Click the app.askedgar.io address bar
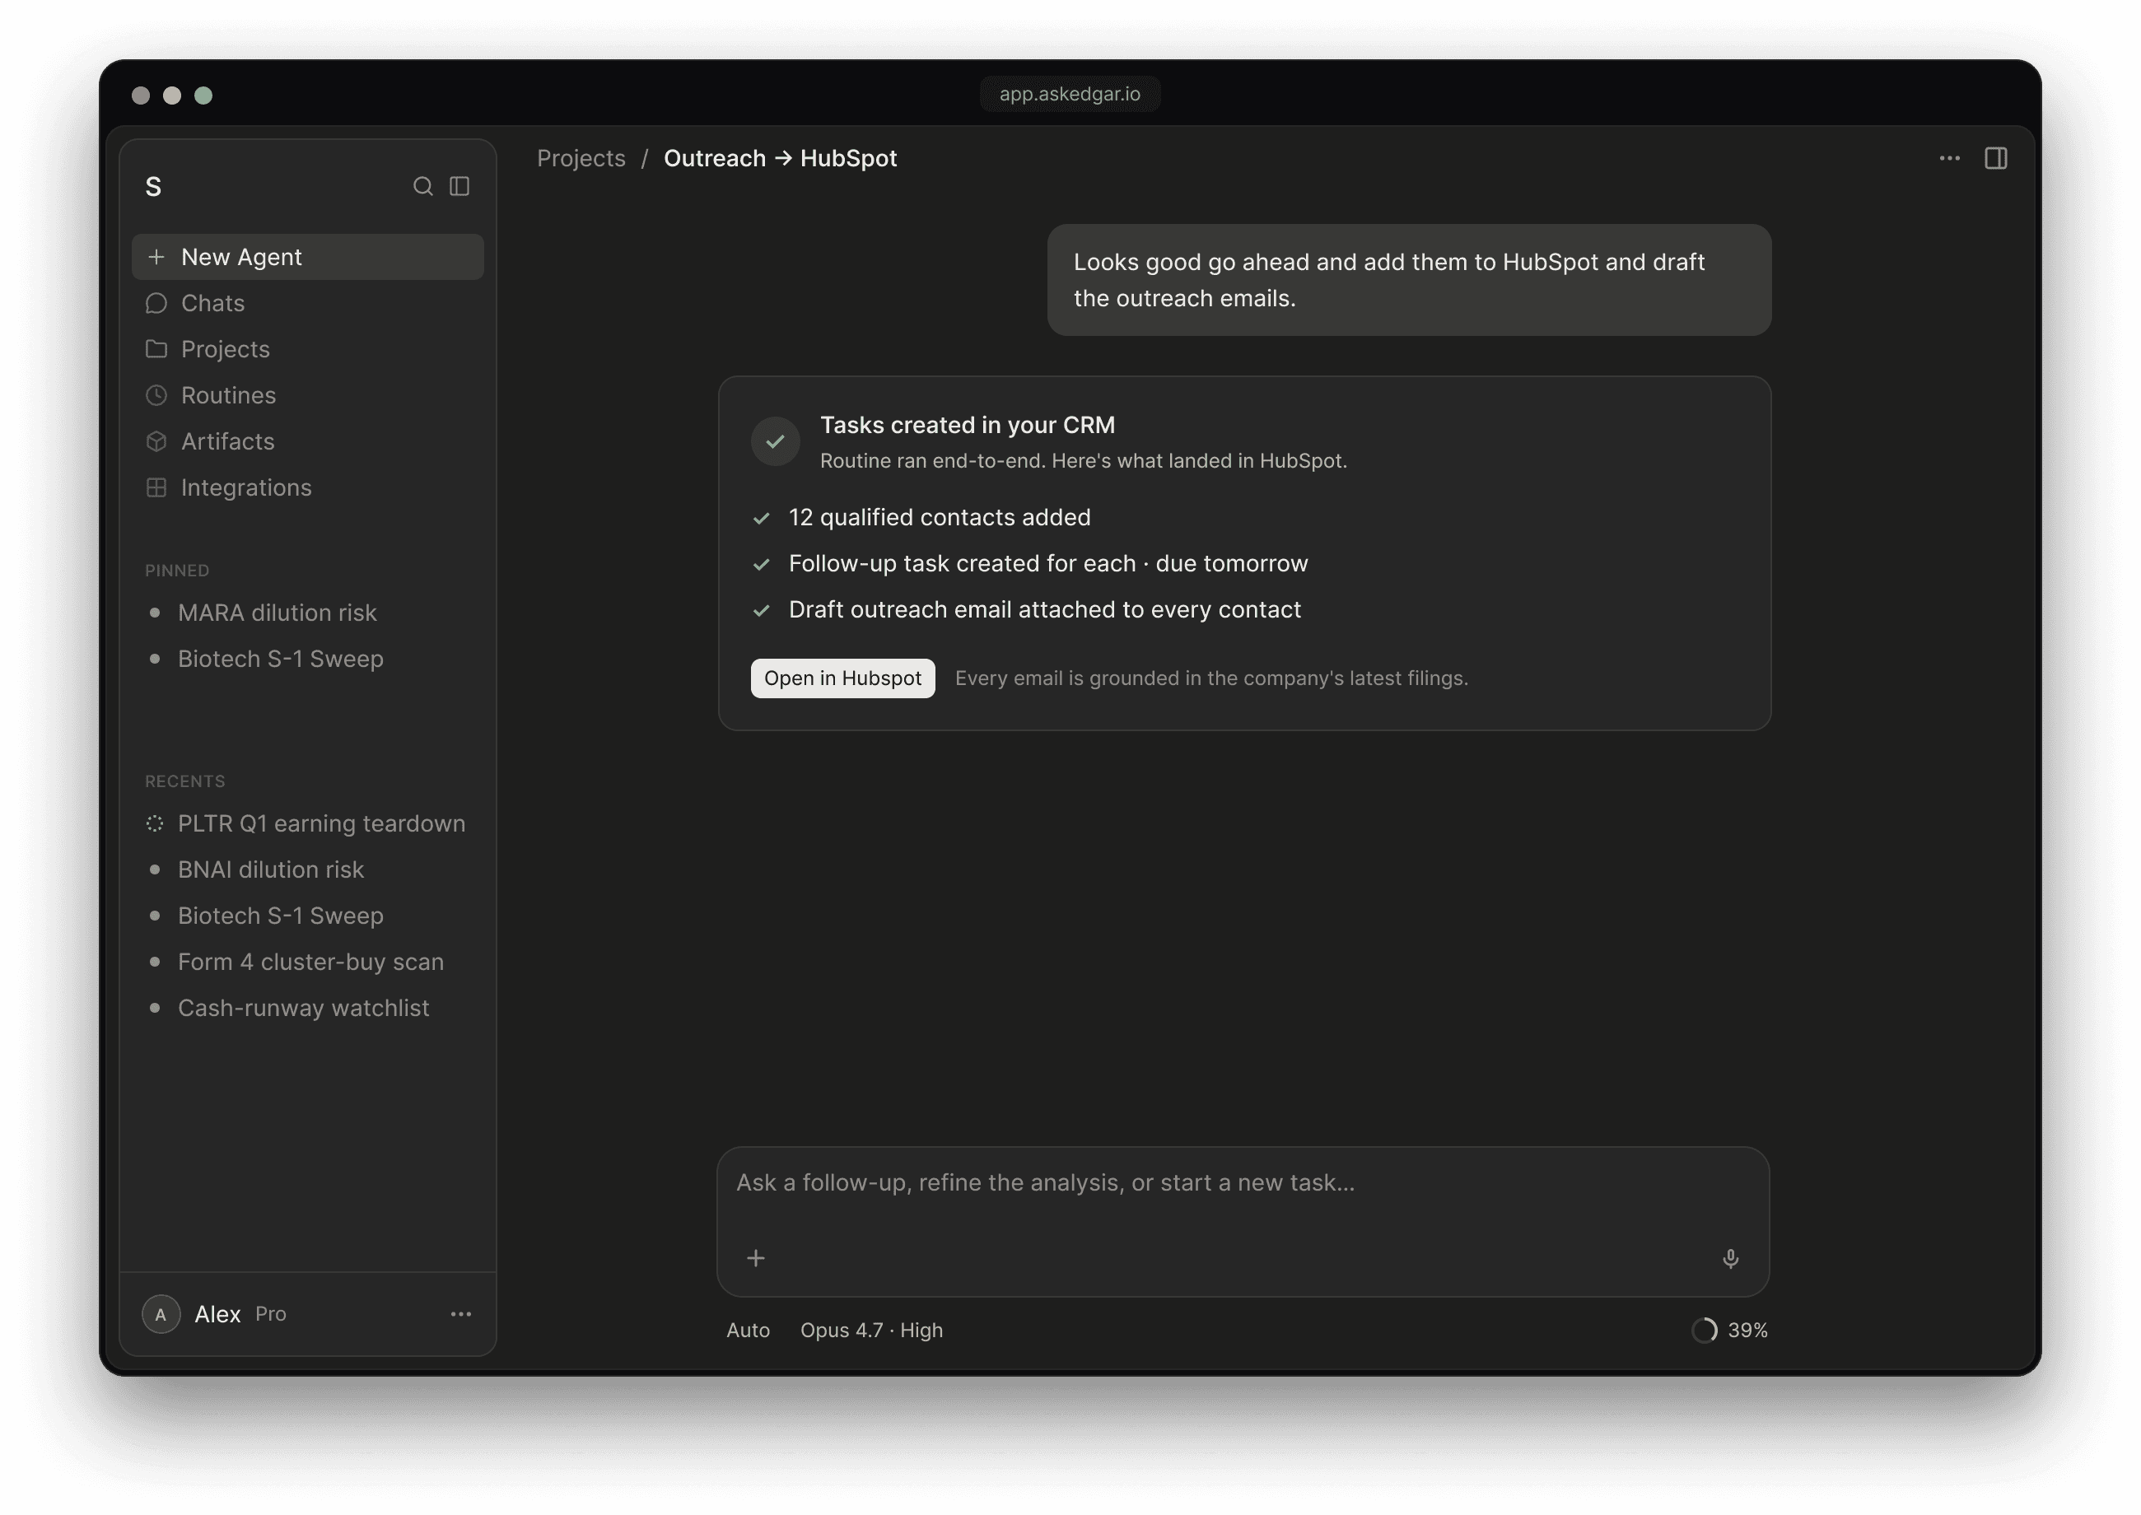 click(x=1070, y=94)
